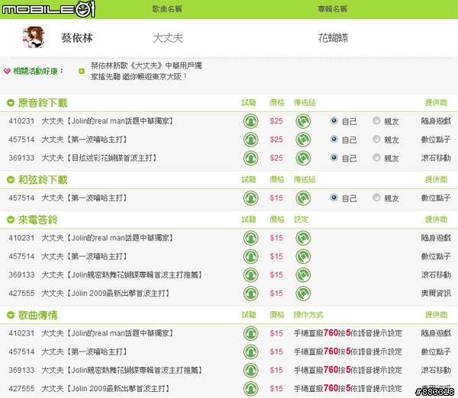This screenshot has width=458, height=398.
Task: Play preview of 427555 in 歌曲傳情
Action: tap(250, 389)
